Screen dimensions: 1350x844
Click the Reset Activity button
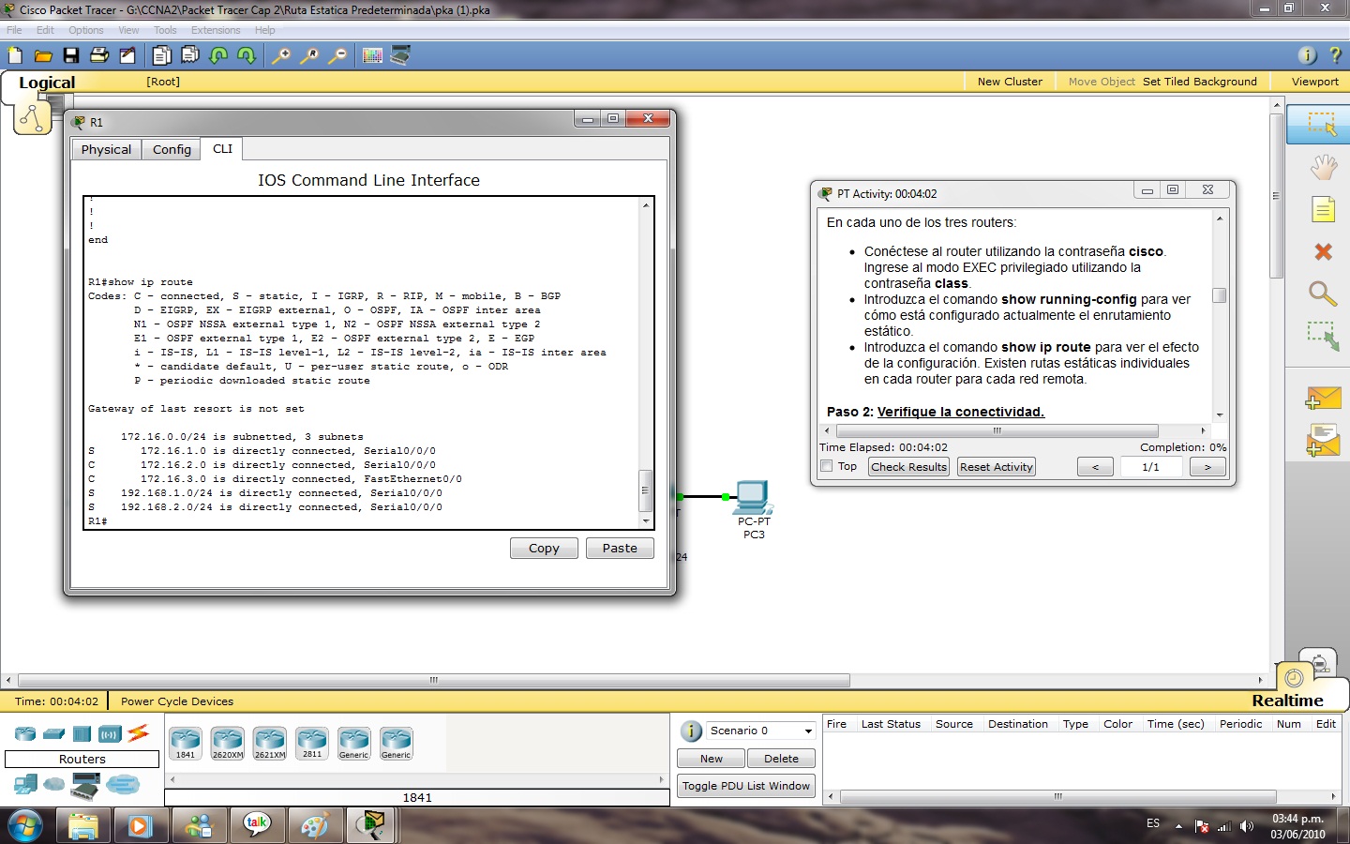point(996,466)
